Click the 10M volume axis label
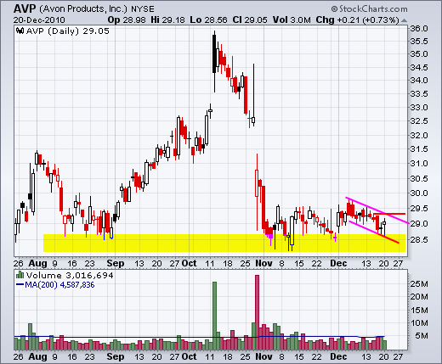The height and width of the screenshot is (364, 442). tap(419, 323)
